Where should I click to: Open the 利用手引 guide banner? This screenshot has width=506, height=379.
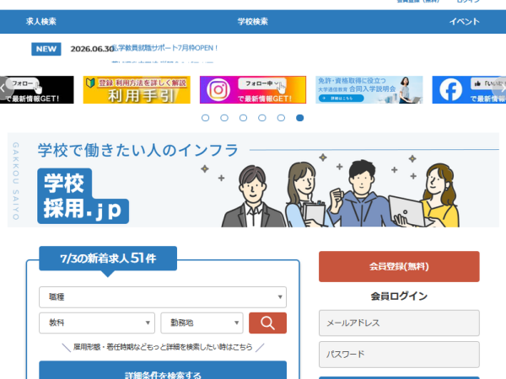pyautogui.click(x=137, y=89)
